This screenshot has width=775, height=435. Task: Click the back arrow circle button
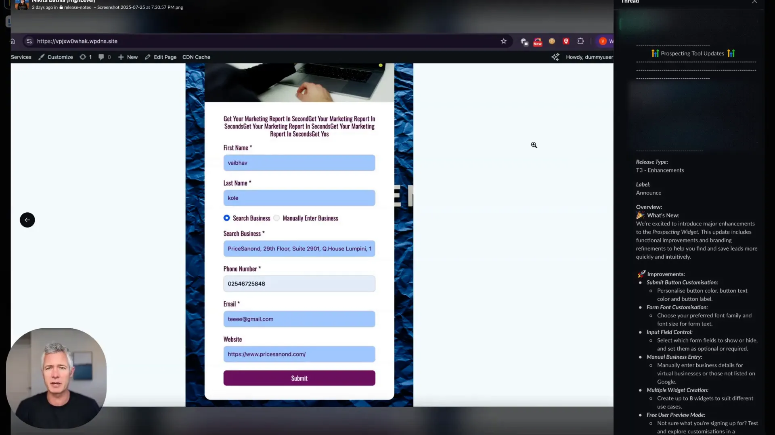[27, 220]
